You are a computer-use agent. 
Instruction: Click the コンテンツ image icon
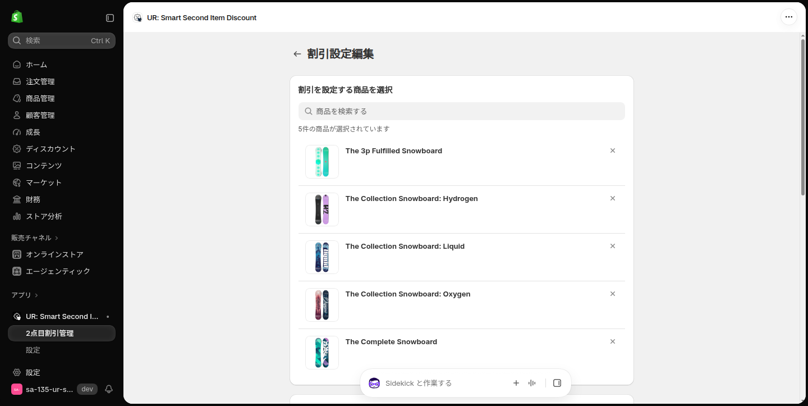coord(17,166)
